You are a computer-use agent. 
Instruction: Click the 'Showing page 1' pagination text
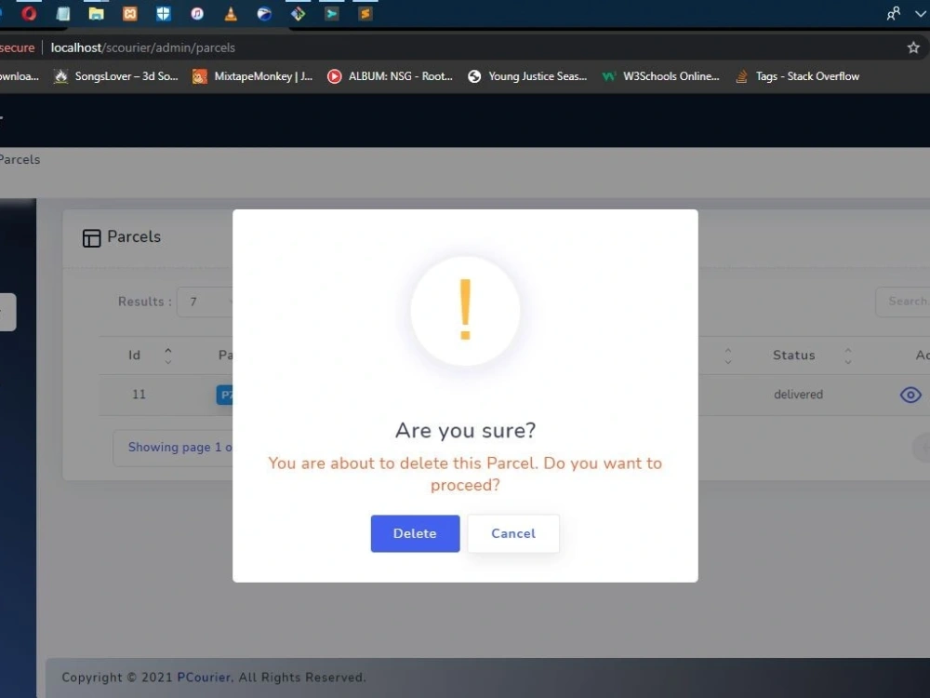coord(179,447)
